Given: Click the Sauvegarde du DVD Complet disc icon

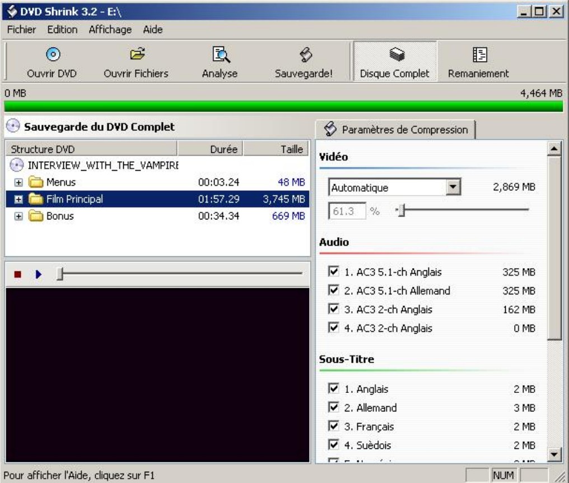Looking at the screenshot, I should (13, 126).
